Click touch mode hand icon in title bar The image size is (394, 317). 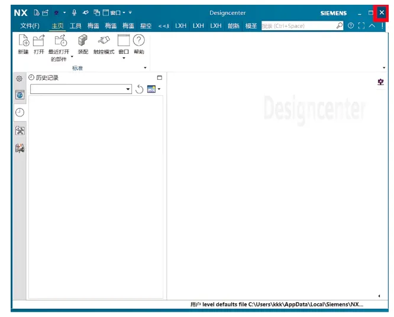tap(86, 12)
